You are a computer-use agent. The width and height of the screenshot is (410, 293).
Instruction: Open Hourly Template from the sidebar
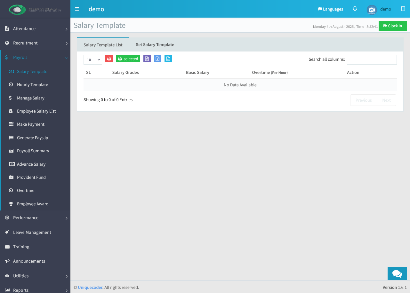pyautogui.click(x=35, y=85)
